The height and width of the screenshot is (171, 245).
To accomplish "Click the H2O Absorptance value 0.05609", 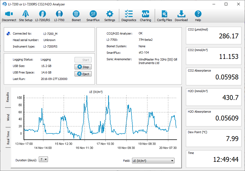I will coord(227,118).
